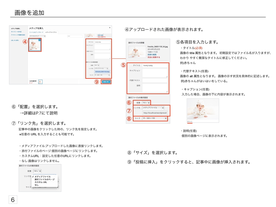Choose 添付ファイルのページ from the open dropdown list
Image resolution: width=276 pixels, height=207 pixels.
coord(44,179)
